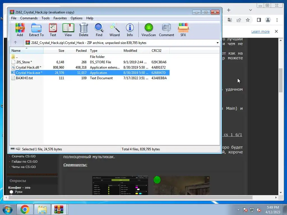Image resolution: width=287 pixels, height=215 pixels.
Task: Open the Favorites menu
Action: [x=60, y=18]
